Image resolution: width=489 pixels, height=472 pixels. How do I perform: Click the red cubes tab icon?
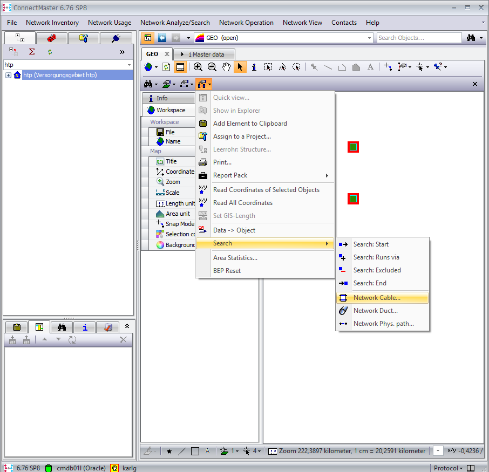point(51,38)
